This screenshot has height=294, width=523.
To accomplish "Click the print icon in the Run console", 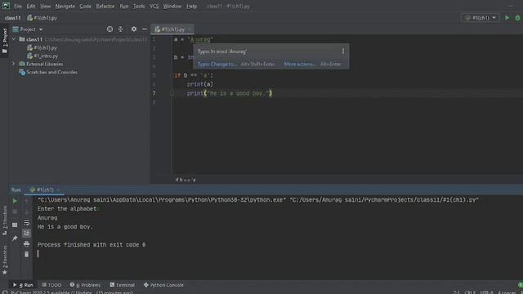I will click(26, 244).
